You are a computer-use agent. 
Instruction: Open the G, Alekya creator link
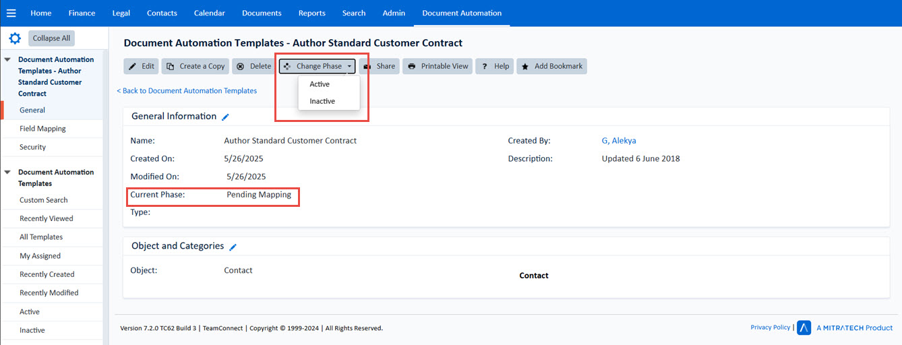coord(618,141)
